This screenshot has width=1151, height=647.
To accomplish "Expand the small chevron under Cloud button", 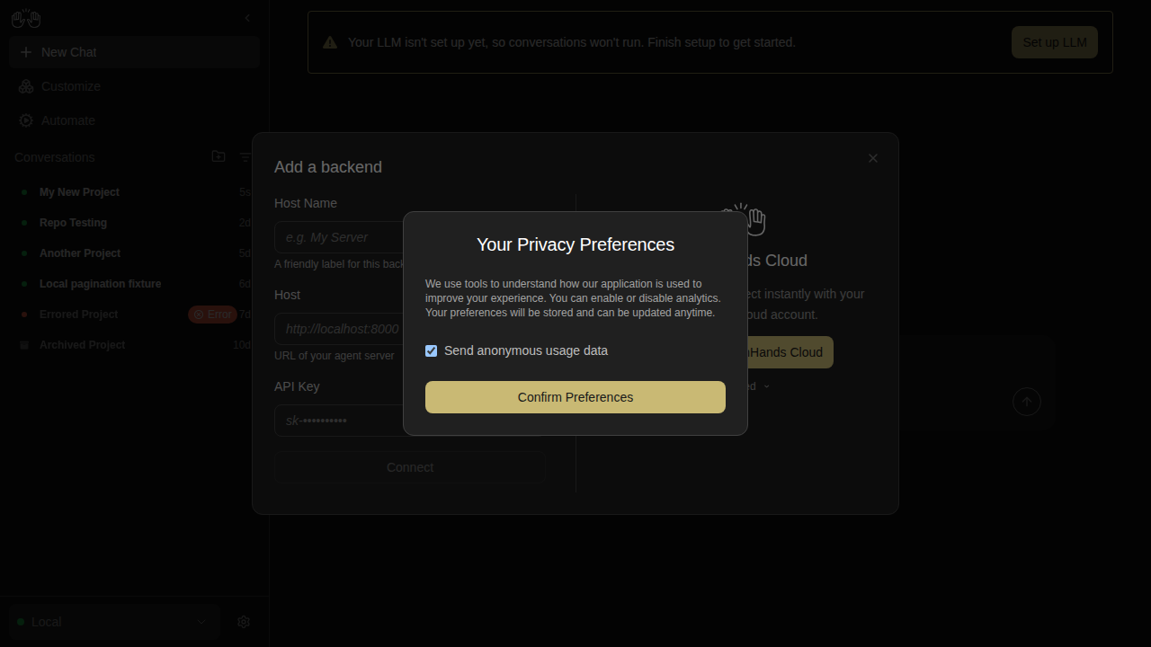I will coord(767,386).
